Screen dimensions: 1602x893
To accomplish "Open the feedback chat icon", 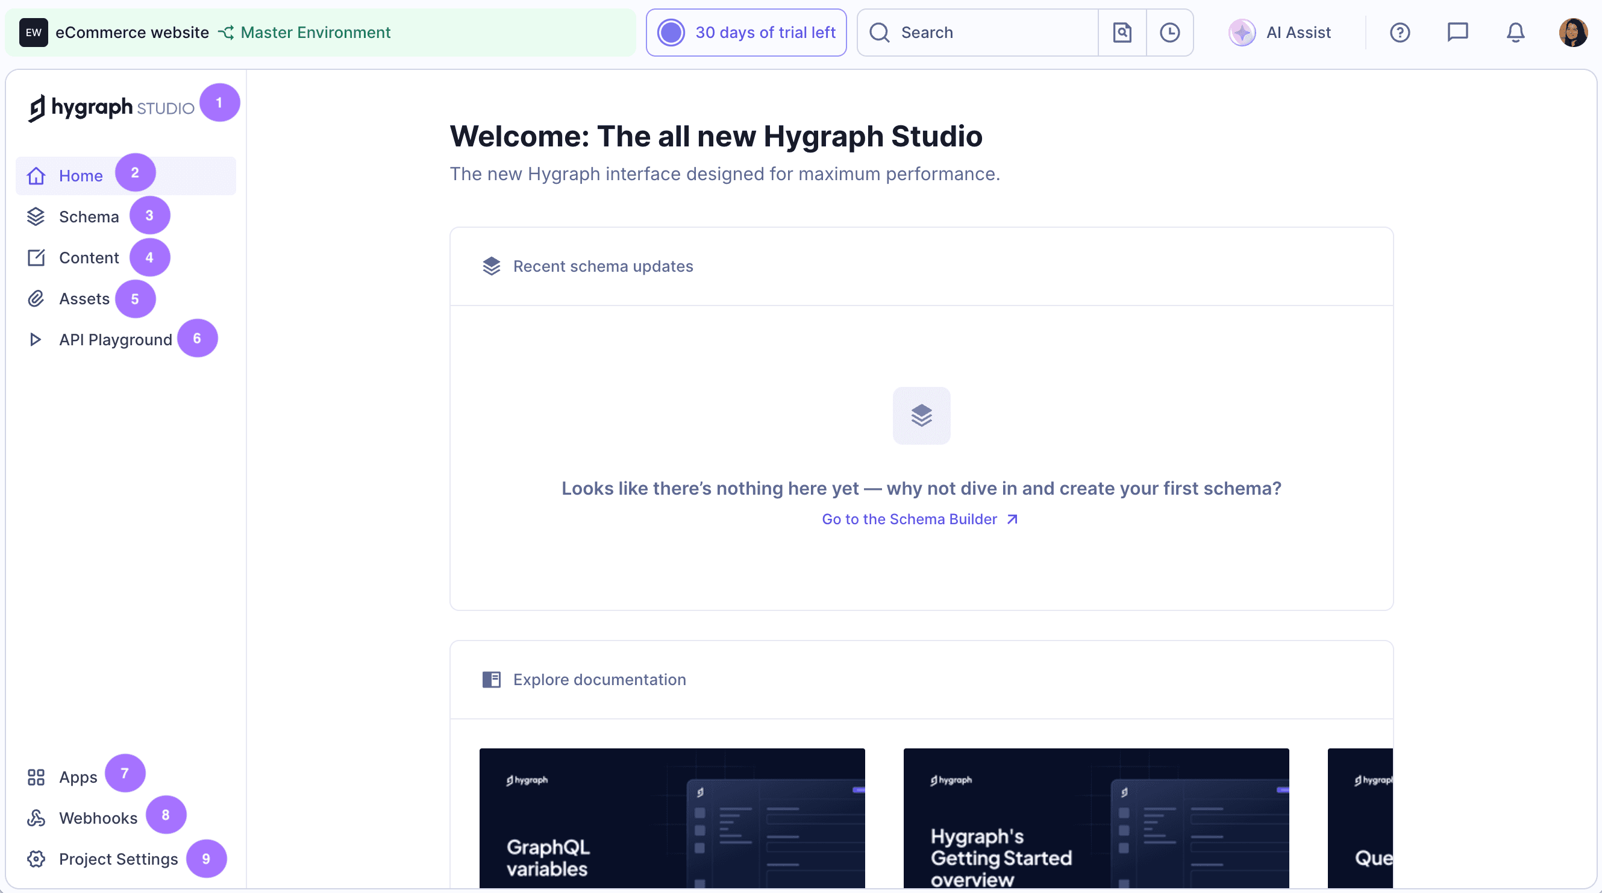I will click(1458, 33).
